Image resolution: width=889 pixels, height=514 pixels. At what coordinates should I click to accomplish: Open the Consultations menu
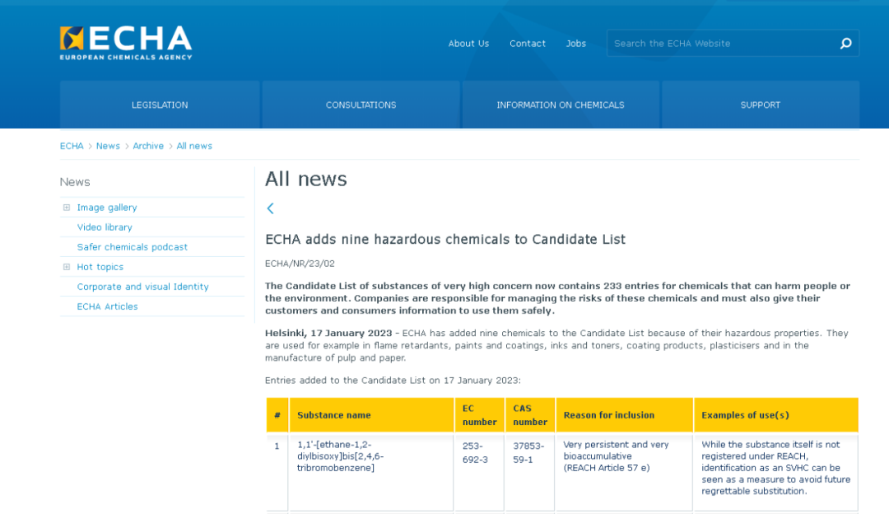tap(361, 105)
